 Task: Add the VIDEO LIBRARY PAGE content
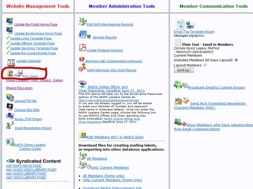[26, 177]
